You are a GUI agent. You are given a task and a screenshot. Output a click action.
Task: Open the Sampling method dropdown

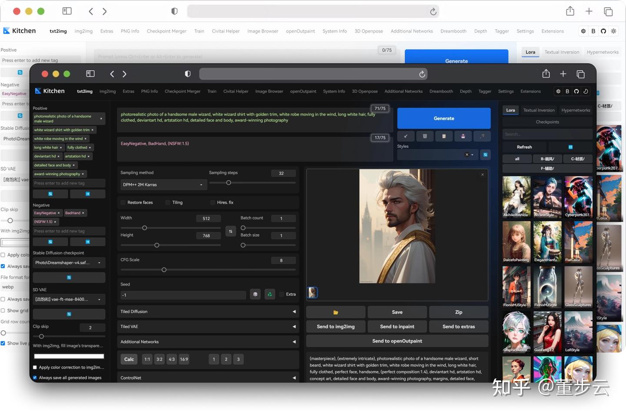(163, 185)
